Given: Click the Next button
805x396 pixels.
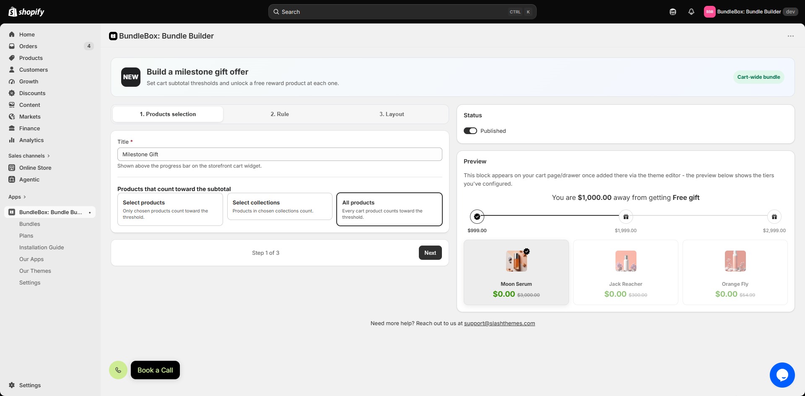Looking at the screenshot, I should pyautogui.click(x=430, y=253).
